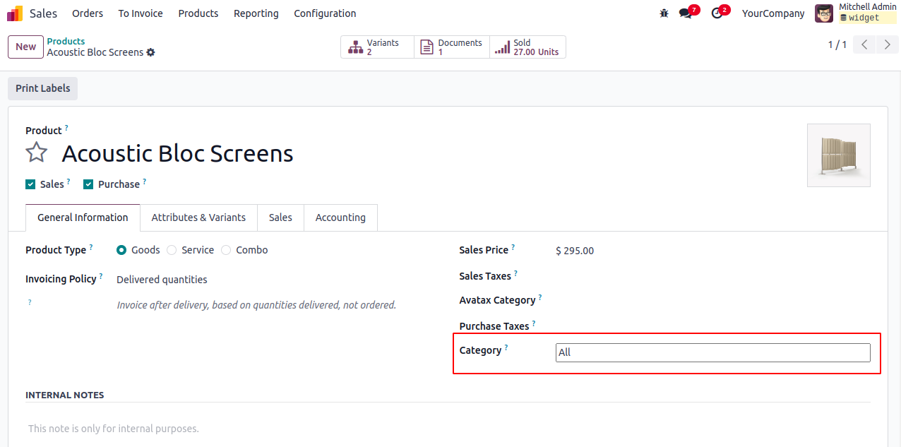This screenshot has height=447, width=901.
Task: Uncheck the Sales checkbox
Action: click(x=30, y=184)
